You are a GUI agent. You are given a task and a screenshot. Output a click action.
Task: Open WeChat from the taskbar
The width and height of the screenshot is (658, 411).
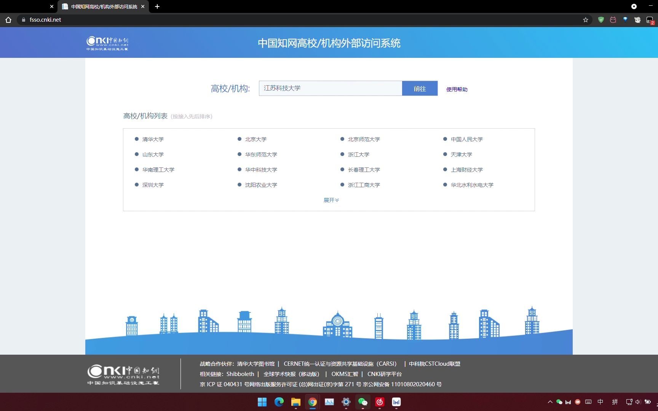click(x=363, y=402)
